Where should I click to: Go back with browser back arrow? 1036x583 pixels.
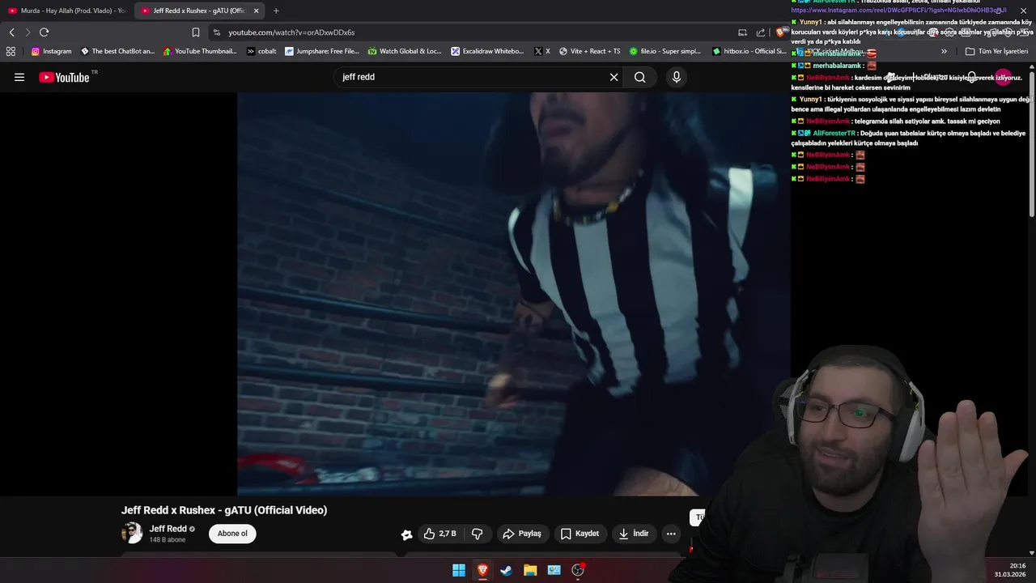[x=11, y=32]
